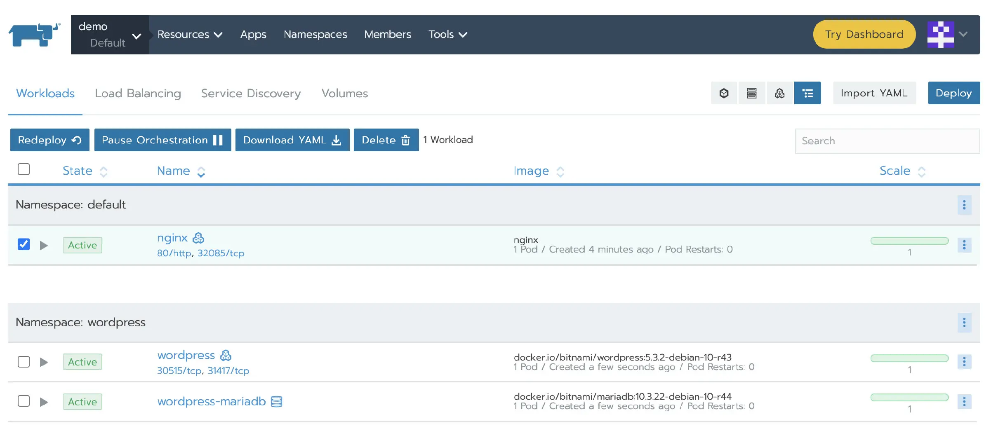This screenshot has height=445, width=998.
Task: Switch to node grouped view icon
Action: 751,93
